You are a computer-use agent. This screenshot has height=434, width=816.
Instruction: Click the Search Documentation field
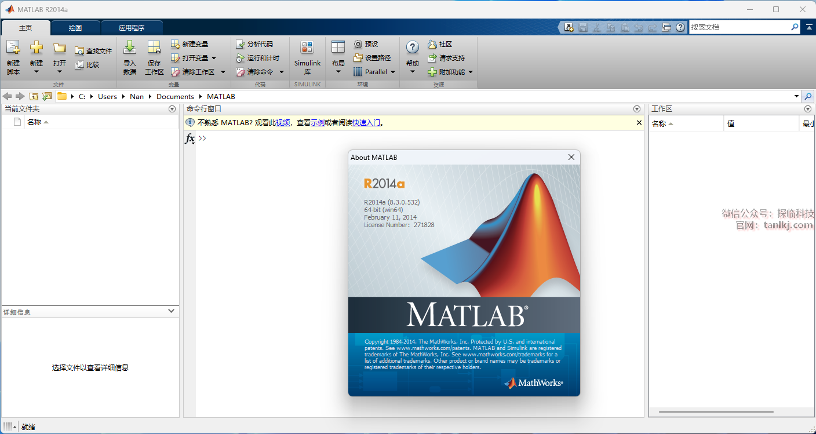pyautogui.click(x=739, y=27)
